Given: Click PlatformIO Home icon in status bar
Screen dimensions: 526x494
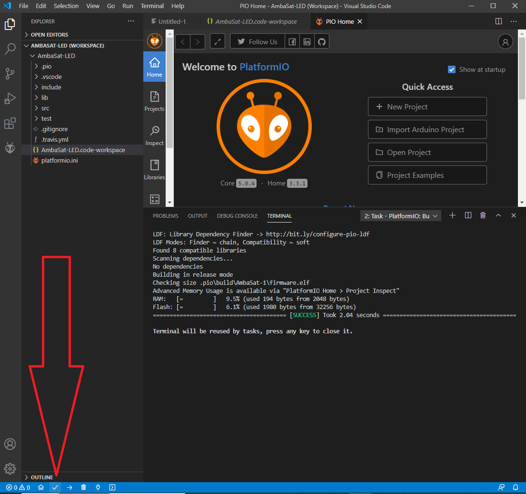Looking at the screenshot, I should click(x=41, y=487).
